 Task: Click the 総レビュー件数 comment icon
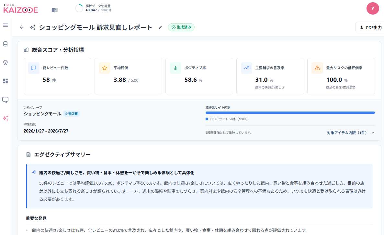34,68
